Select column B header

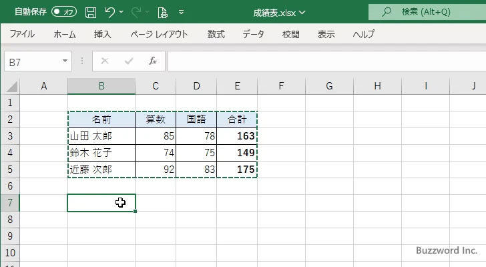pos(101,86)
